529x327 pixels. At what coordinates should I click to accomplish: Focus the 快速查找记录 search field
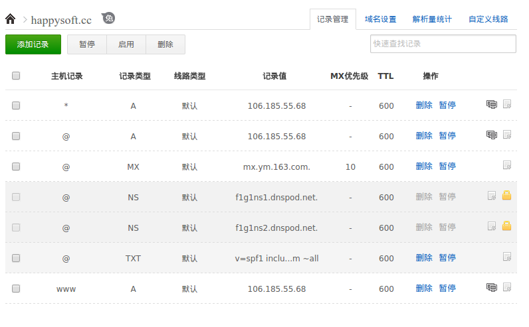[443, 44]
